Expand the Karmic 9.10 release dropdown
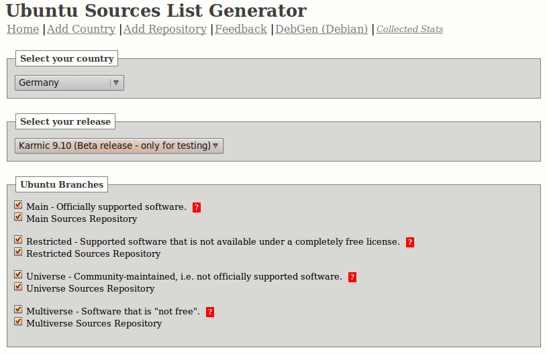This screenshot has width=547, height=354. [x=119, y=145]
